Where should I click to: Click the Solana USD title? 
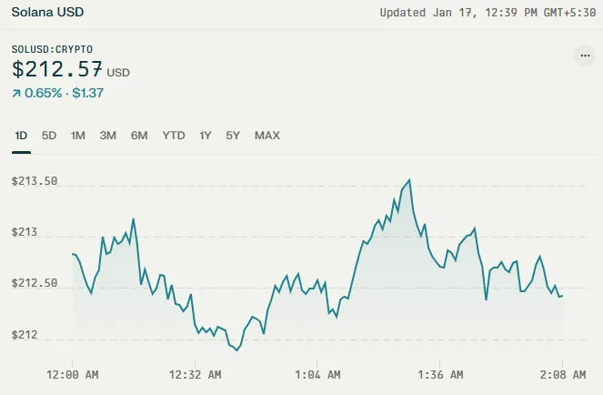[47, 12]
